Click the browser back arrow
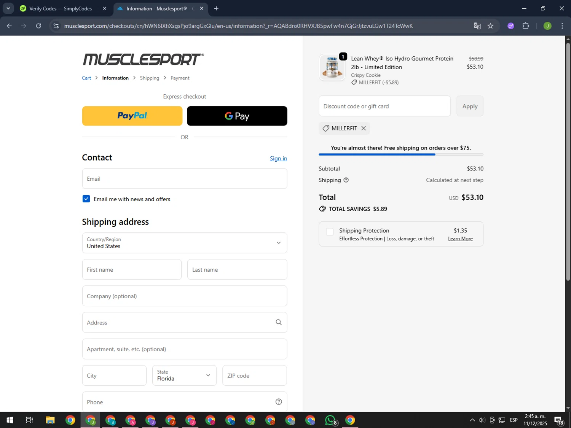The image size is (571, 428). [x=9, y=26]
